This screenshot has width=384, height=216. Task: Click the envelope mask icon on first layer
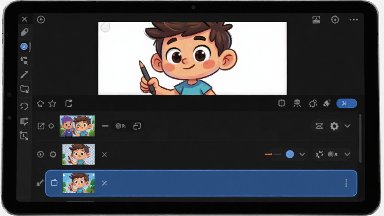(319, 126)
